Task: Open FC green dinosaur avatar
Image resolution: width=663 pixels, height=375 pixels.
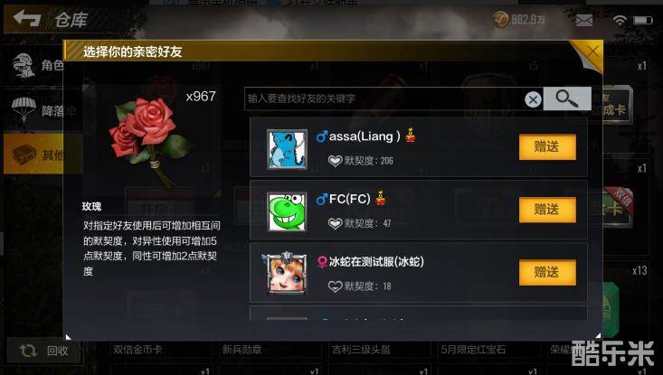Action: point(287,211)
